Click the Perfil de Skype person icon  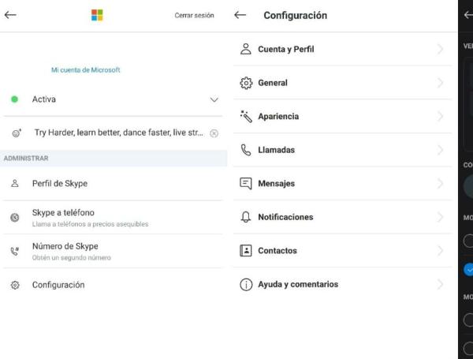pos(15,183)
